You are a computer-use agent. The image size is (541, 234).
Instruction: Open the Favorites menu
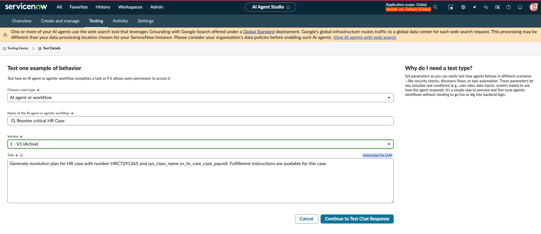coord(79,7)
